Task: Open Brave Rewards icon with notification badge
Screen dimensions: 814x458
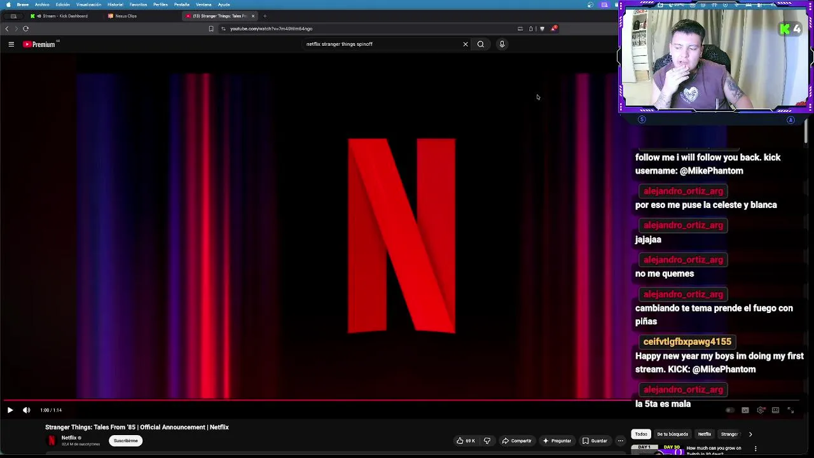Action: point(554,29)
